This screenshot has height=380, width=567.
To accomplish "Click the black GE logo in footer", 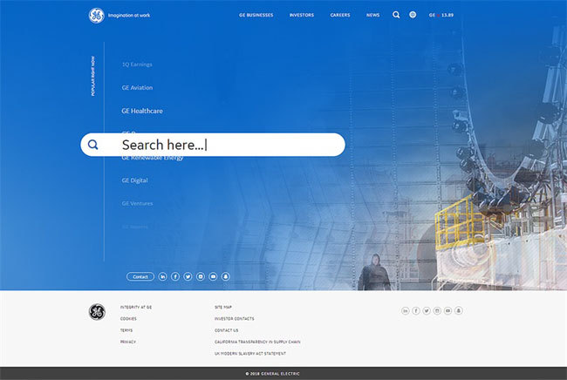I will click(97, 312).
